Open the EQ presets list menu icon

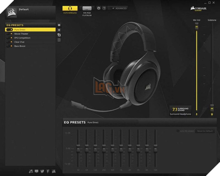59,25
